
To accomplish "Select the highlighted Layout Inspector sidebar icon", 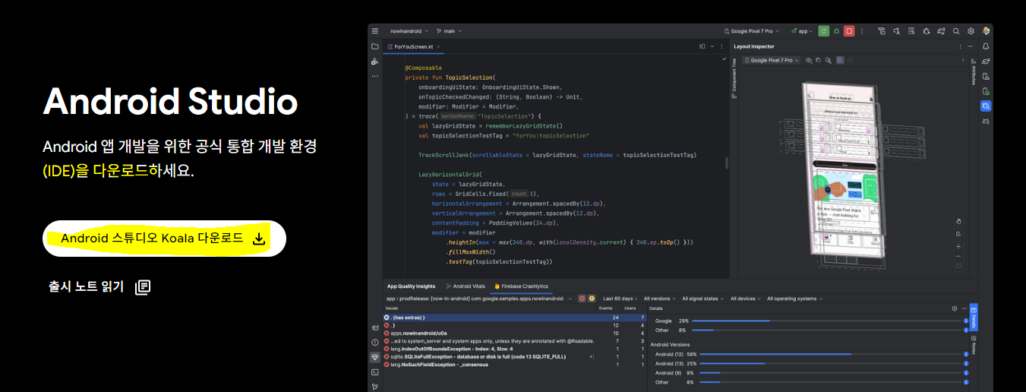I will point(986,106).
